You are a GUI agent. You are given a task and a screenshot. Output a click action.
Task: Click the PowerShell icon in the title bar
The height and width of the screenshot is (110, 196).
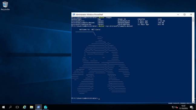[x=73, y=15]
